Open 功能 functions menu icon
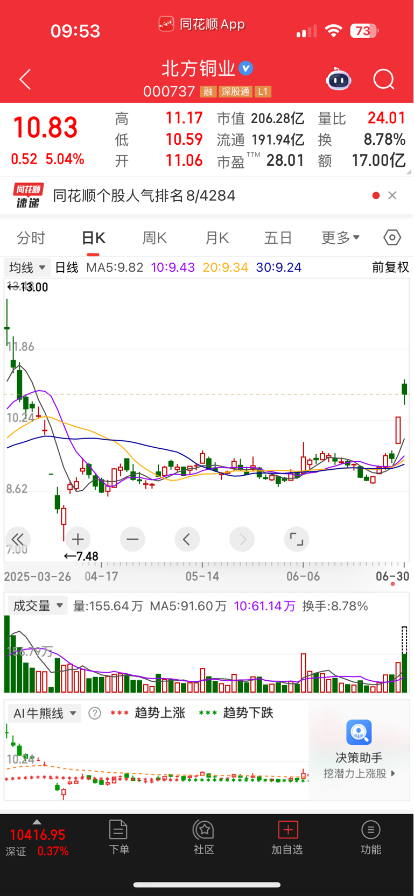 [371, 829]
